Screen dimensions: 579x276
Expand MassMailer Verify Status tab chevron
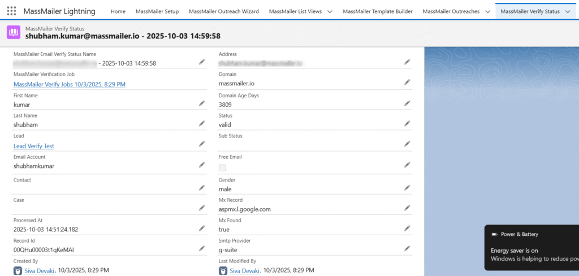click(x=568, y=11)
